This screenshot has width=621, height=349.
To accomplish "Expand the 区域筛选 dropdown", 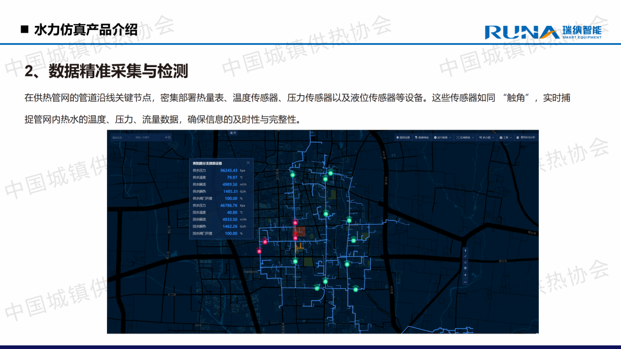I will pos(465,138).
